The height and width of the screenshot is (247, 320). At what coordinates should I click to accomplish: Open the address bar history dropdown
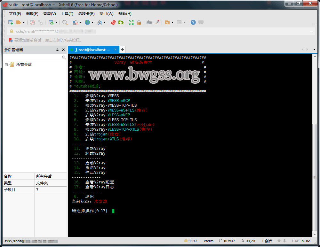click(x=312, y=31)
